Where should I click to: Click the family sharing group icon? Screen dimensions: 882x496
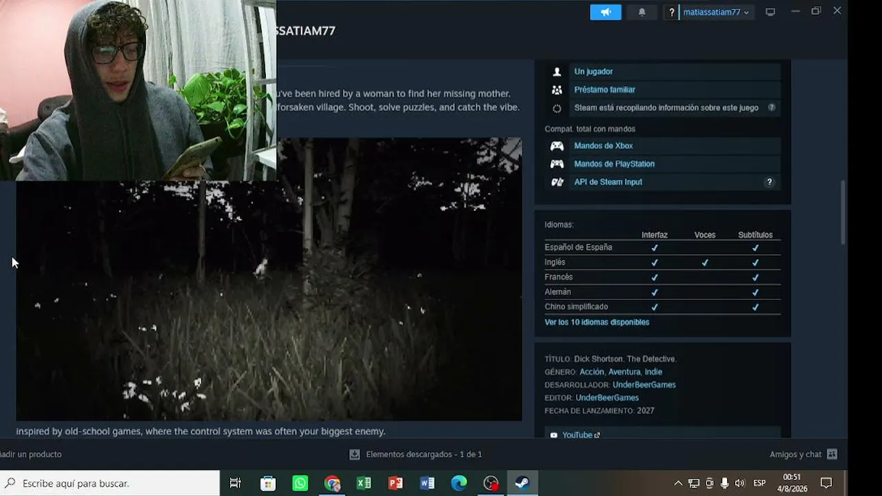[x=557, y=90]
